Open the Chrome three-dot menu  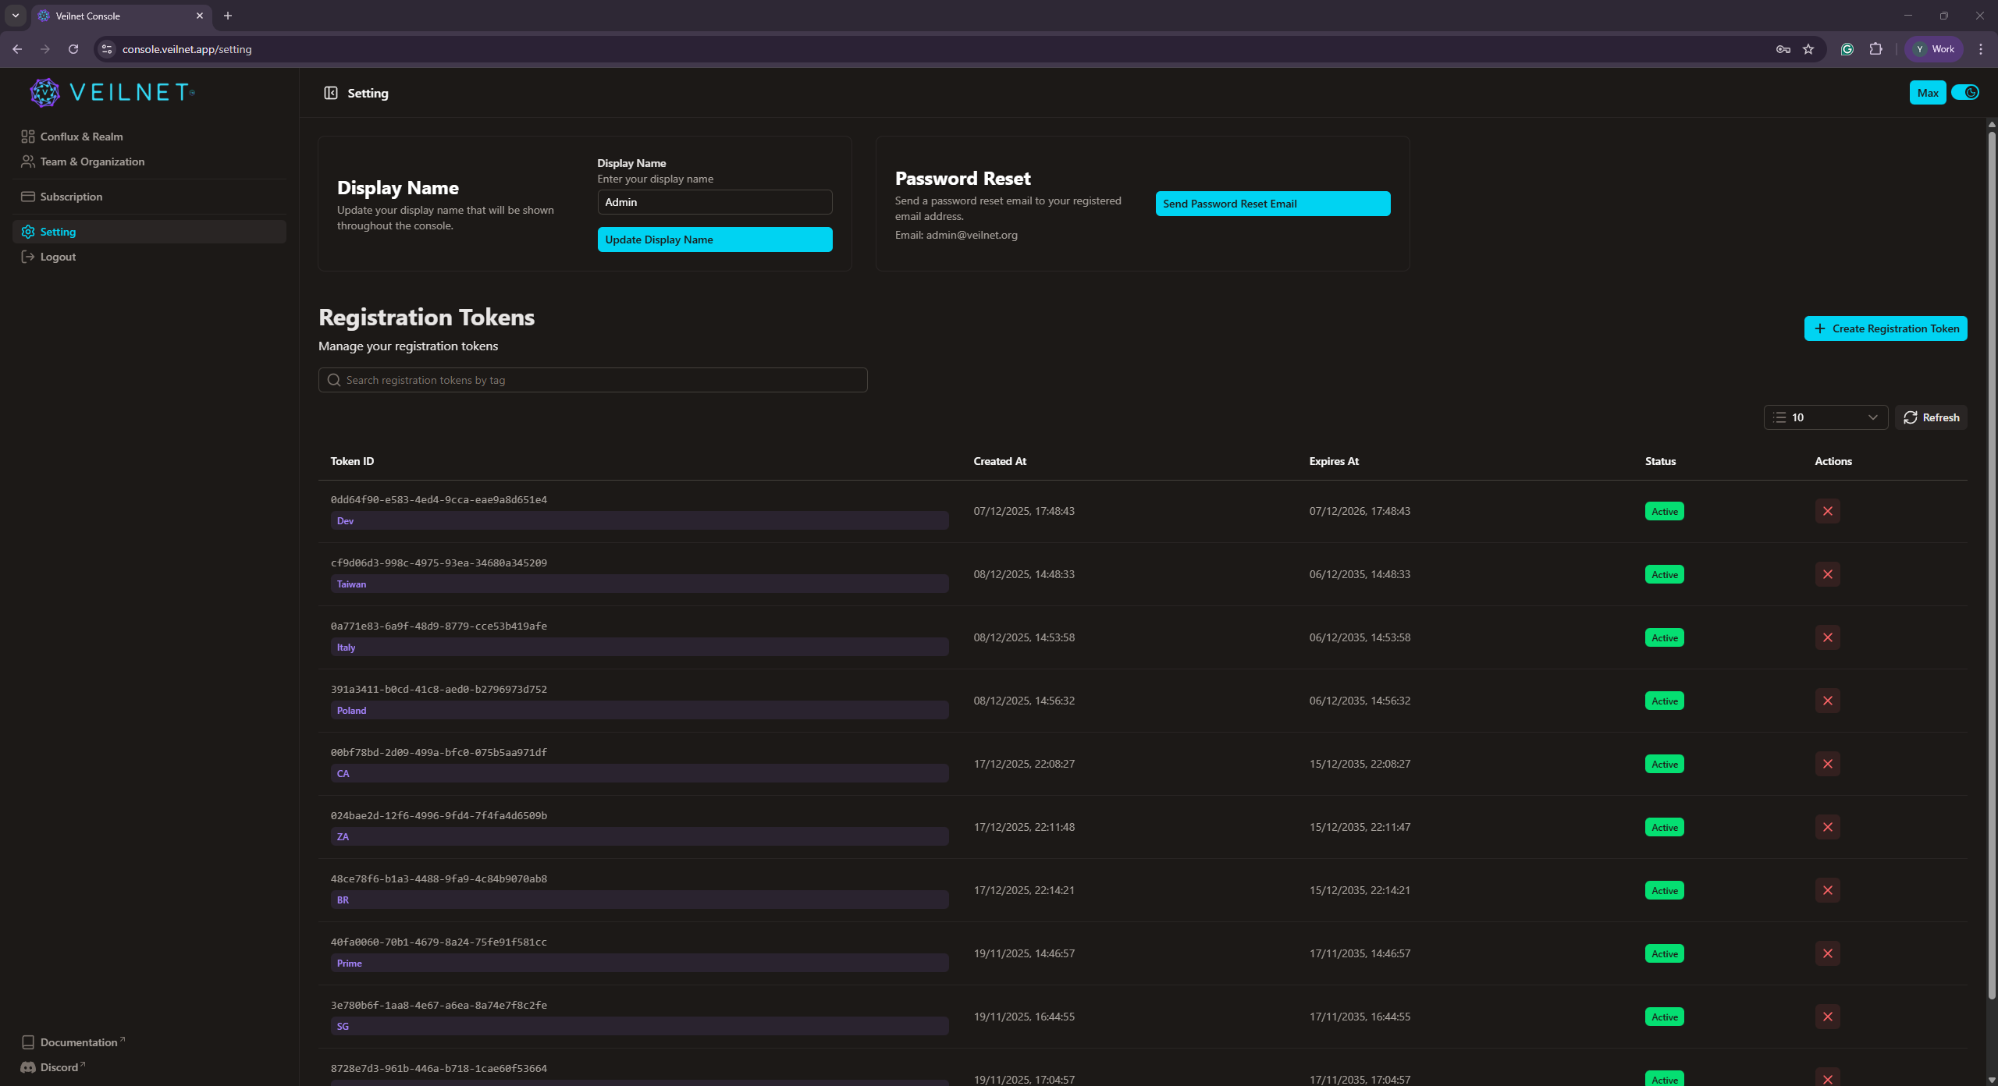pos(1981,48)
